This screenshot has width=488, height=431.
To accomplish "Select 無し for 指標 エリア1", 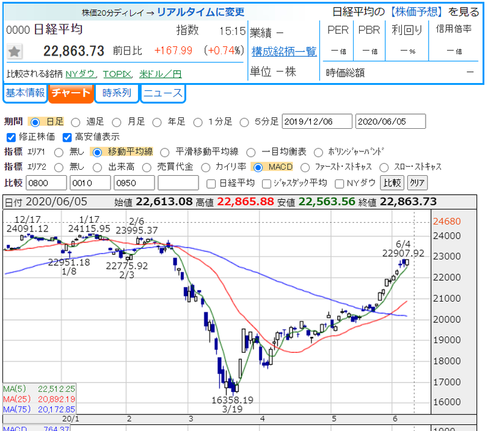I will coord(59,153).
